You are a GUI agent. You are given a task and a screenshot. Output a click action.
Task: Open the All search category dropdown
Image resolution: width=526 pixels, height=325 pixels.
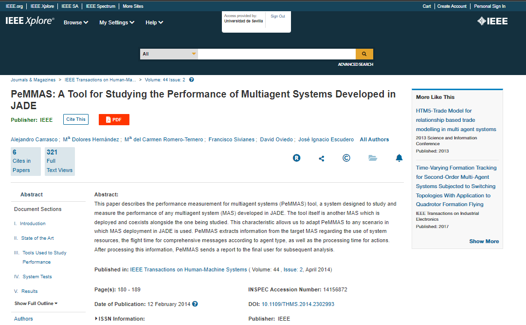(168, 54)
